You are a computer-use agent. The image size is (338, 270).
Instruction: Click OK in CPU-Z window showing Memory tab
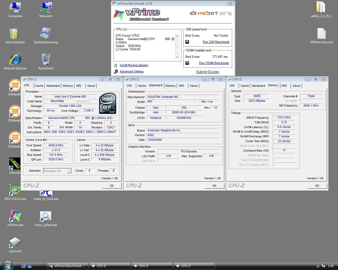(x=317, y=186)
